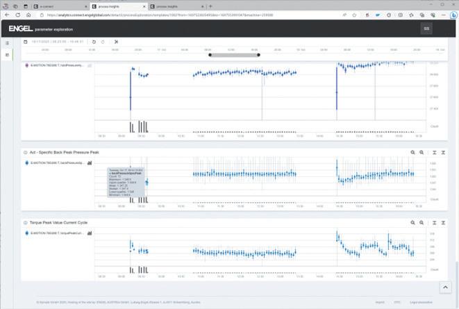
Task: Open the tab actions menu icon
Action: (26, 6)
